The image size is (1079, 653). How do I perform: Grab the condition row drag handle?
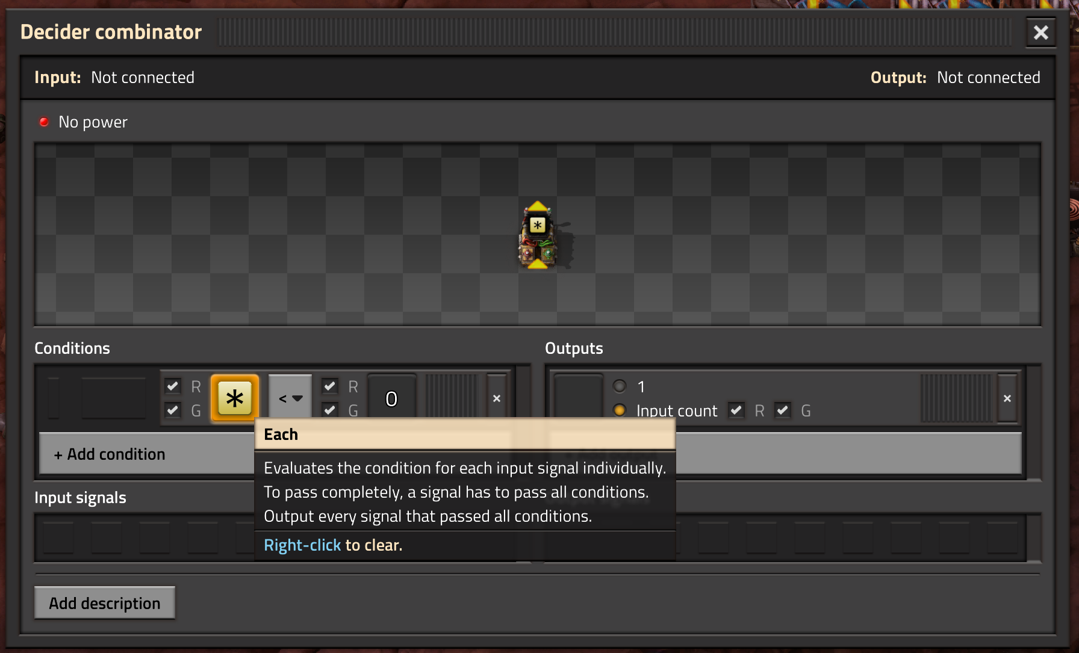452,398
